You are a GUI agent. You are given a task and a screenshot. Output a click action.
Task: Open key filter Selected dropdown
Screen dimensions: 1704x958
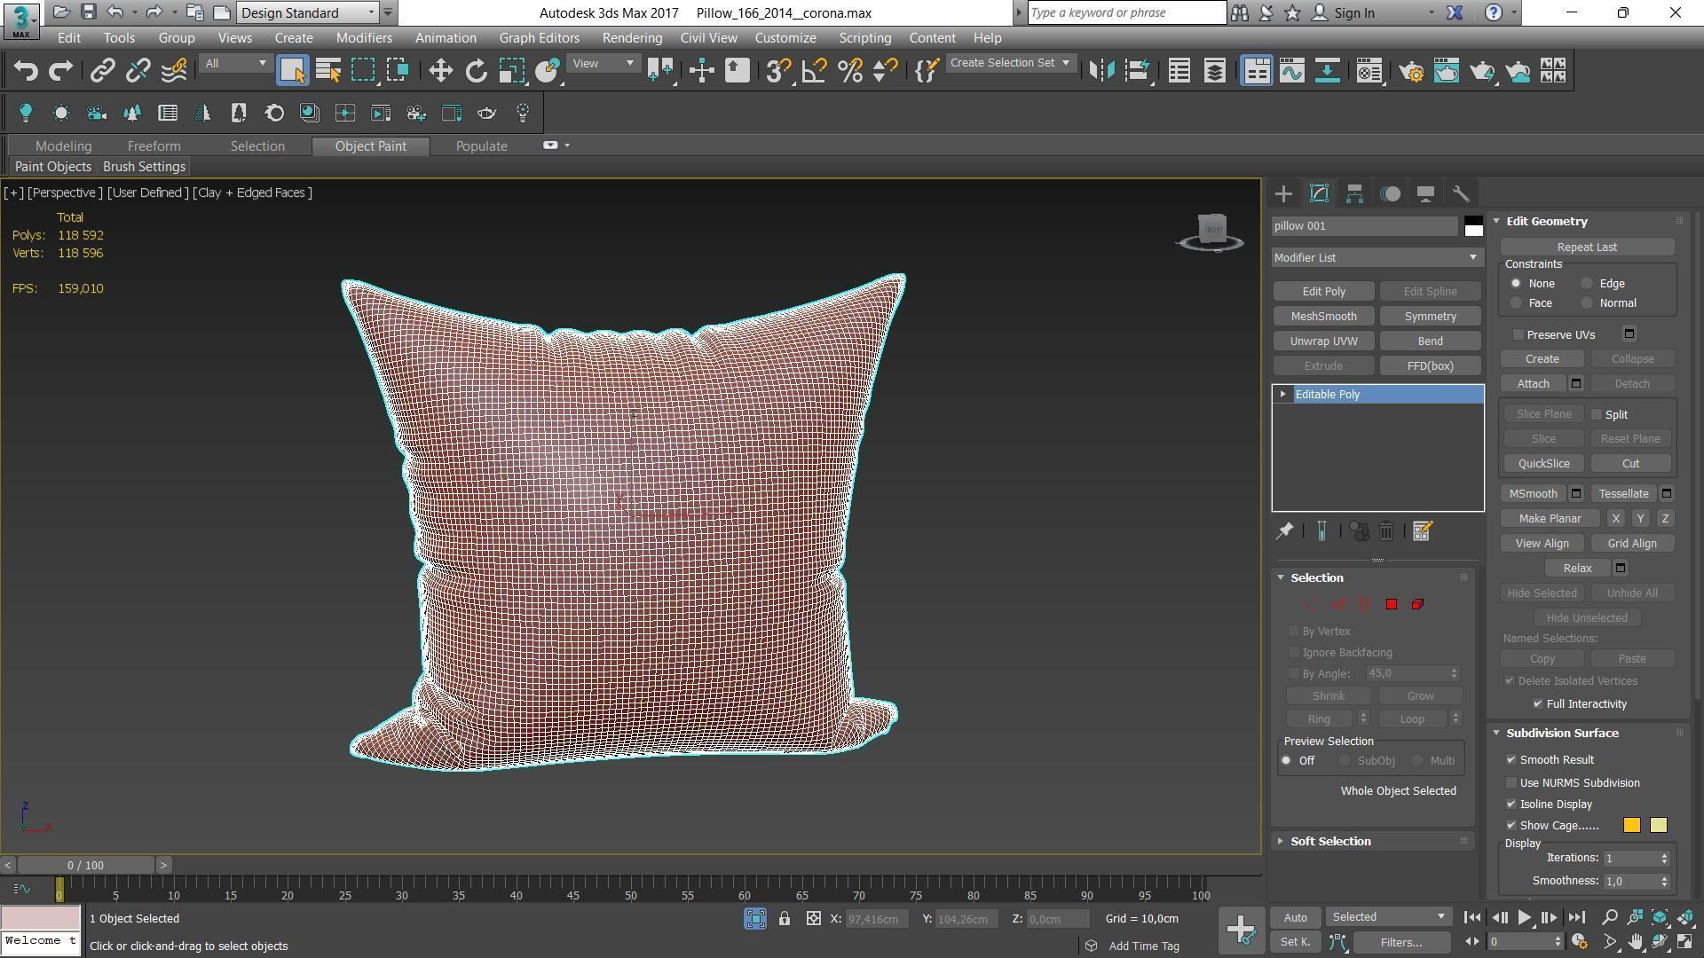pyautogui.click(x=1388, y=917)
